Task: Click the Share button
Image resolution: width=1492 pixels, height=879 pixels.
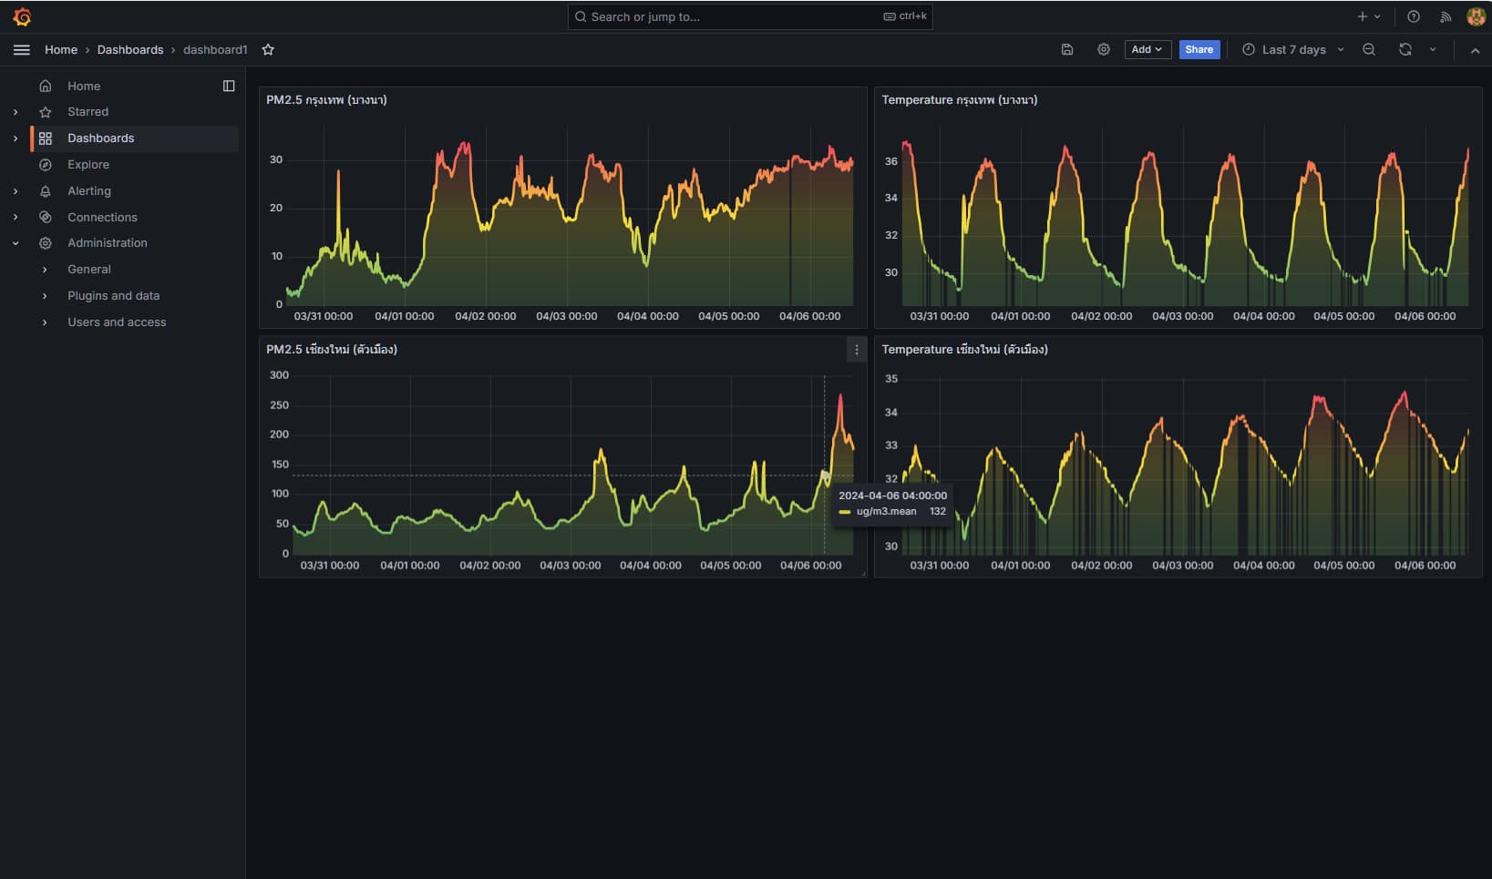Action: click(1199, 49)
